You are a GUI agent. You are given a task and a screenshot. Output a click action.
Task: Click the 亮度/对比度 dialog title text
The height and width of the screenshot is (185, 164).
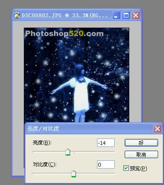pos(43,128)
